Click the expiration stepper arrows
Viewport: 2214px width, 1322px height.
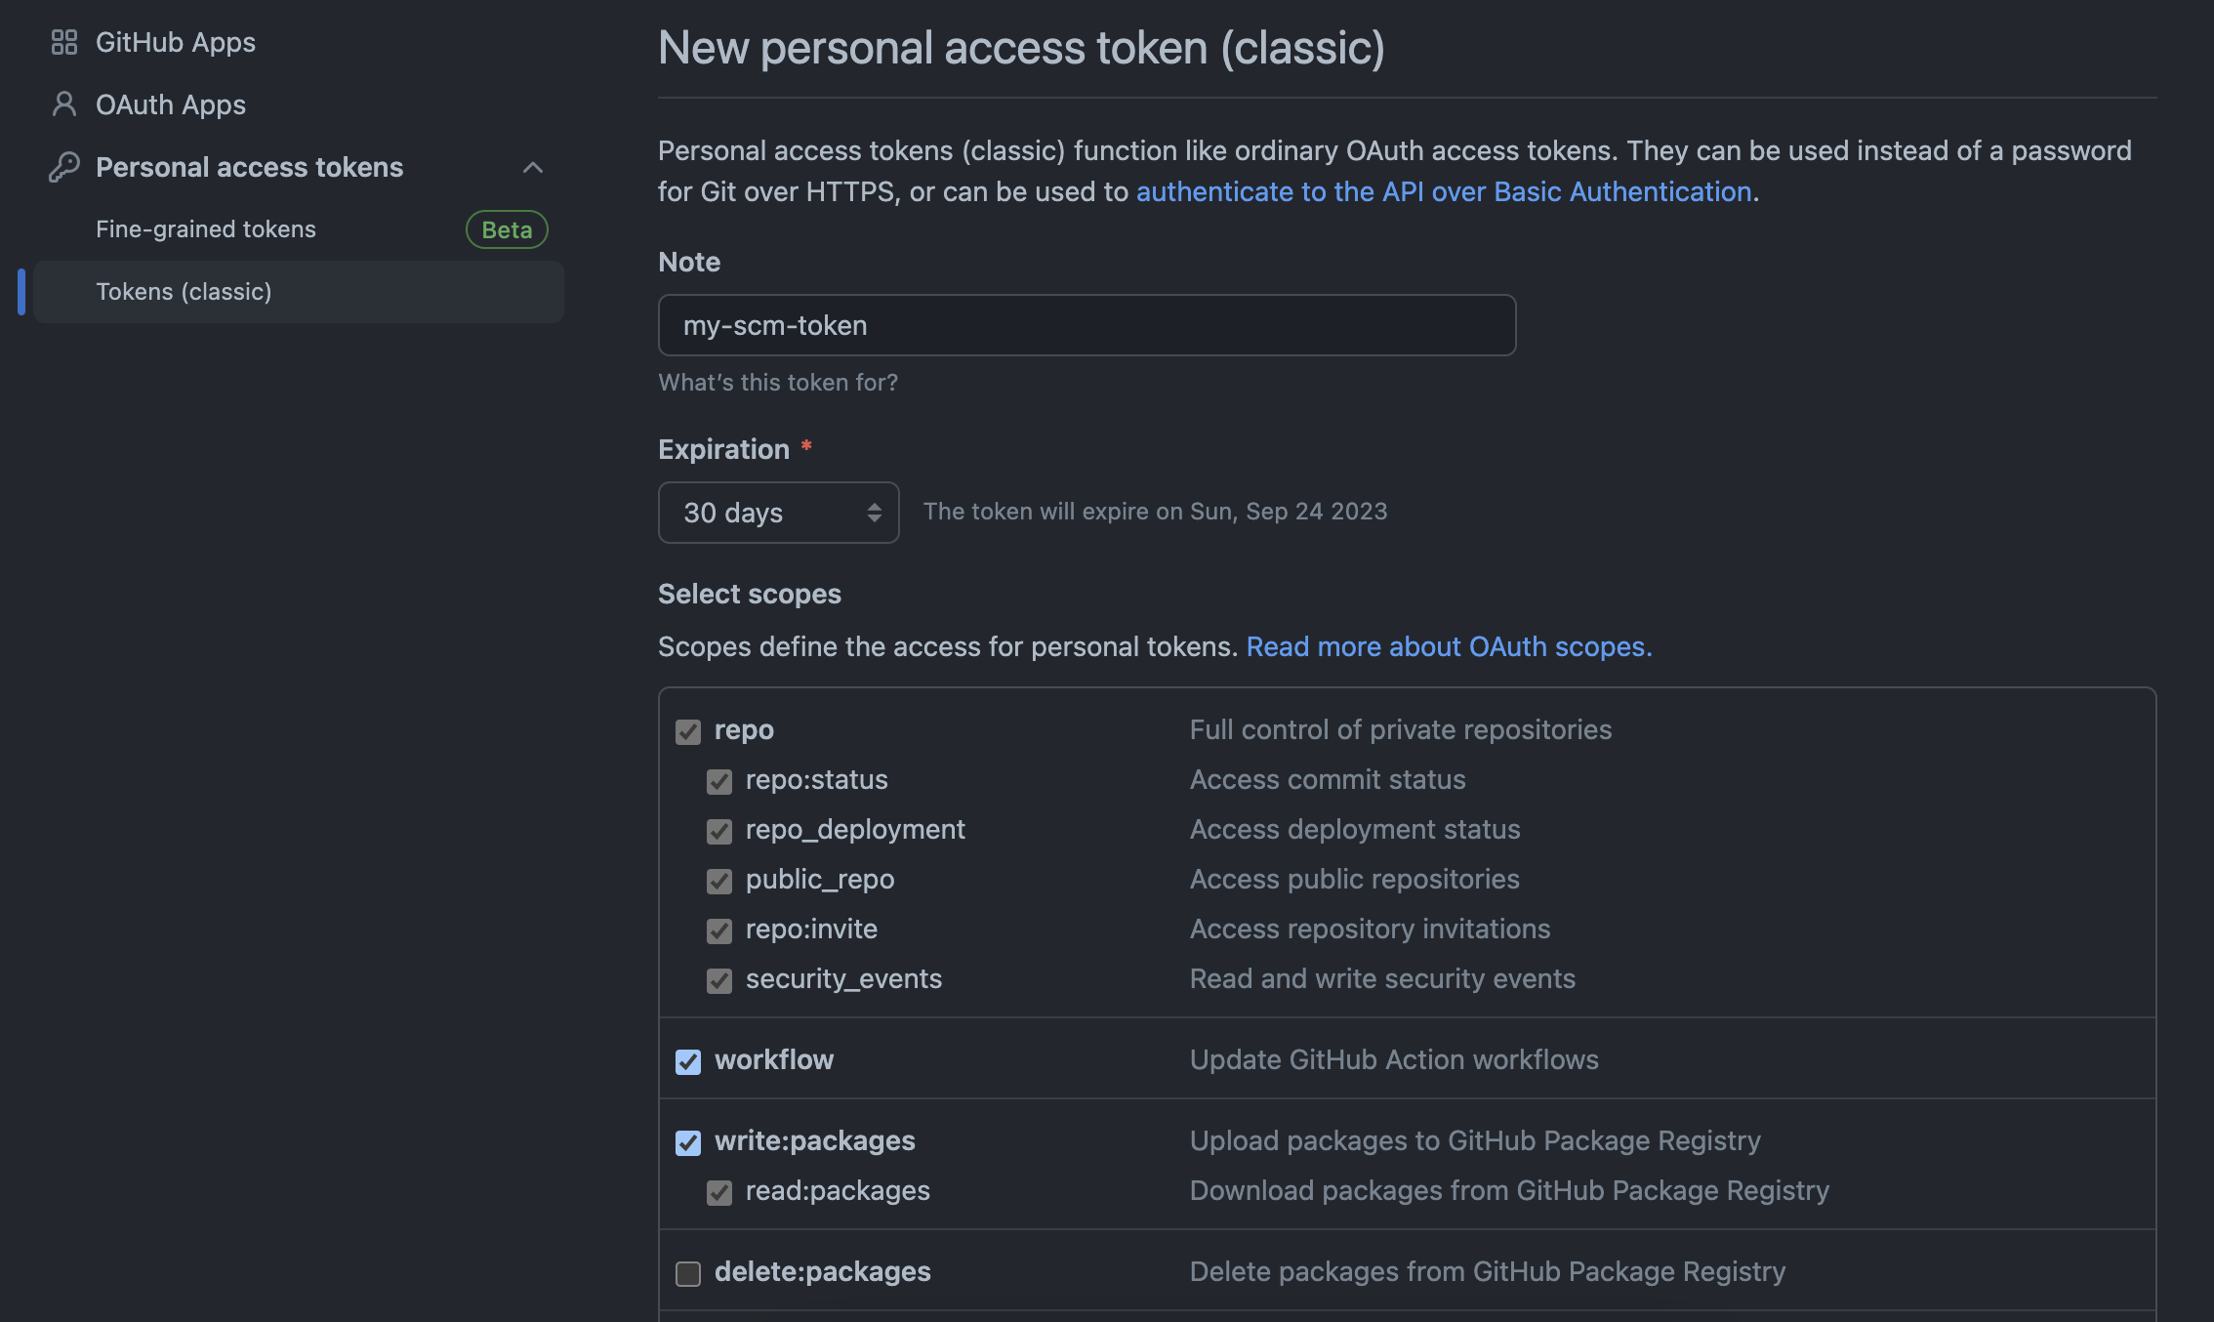click(x=873, y=512)
